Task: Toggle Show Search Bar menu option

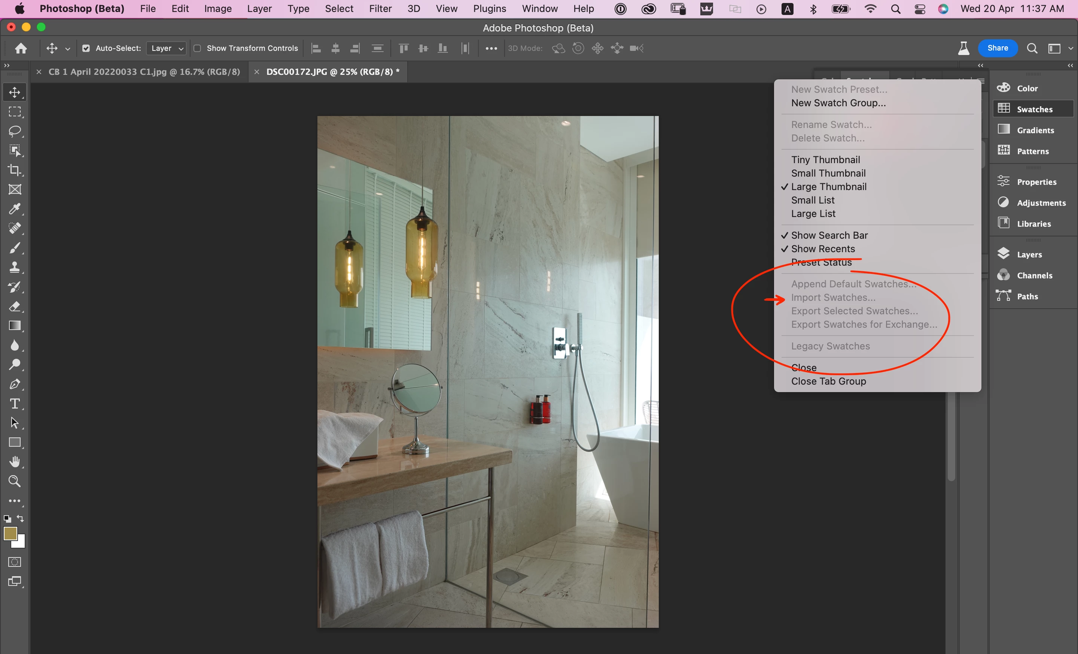Action: [829, 235]
